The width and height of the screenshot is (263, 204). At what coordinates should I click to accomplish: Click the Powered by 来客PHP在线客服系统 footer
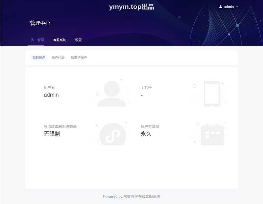(x=131, y=196)
